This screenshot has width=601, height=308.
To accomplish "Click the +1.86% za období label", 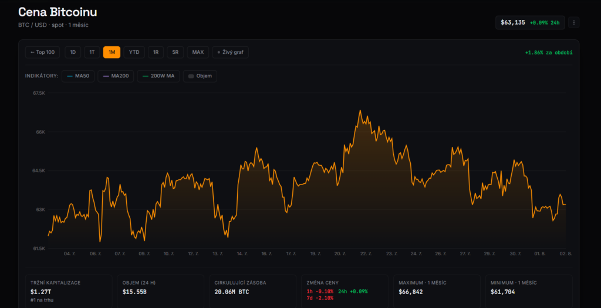I will pyautogui.click(x=549, y=53).
